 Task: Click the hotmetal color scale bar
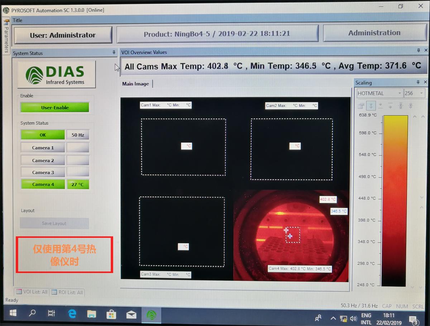point(395,201)
